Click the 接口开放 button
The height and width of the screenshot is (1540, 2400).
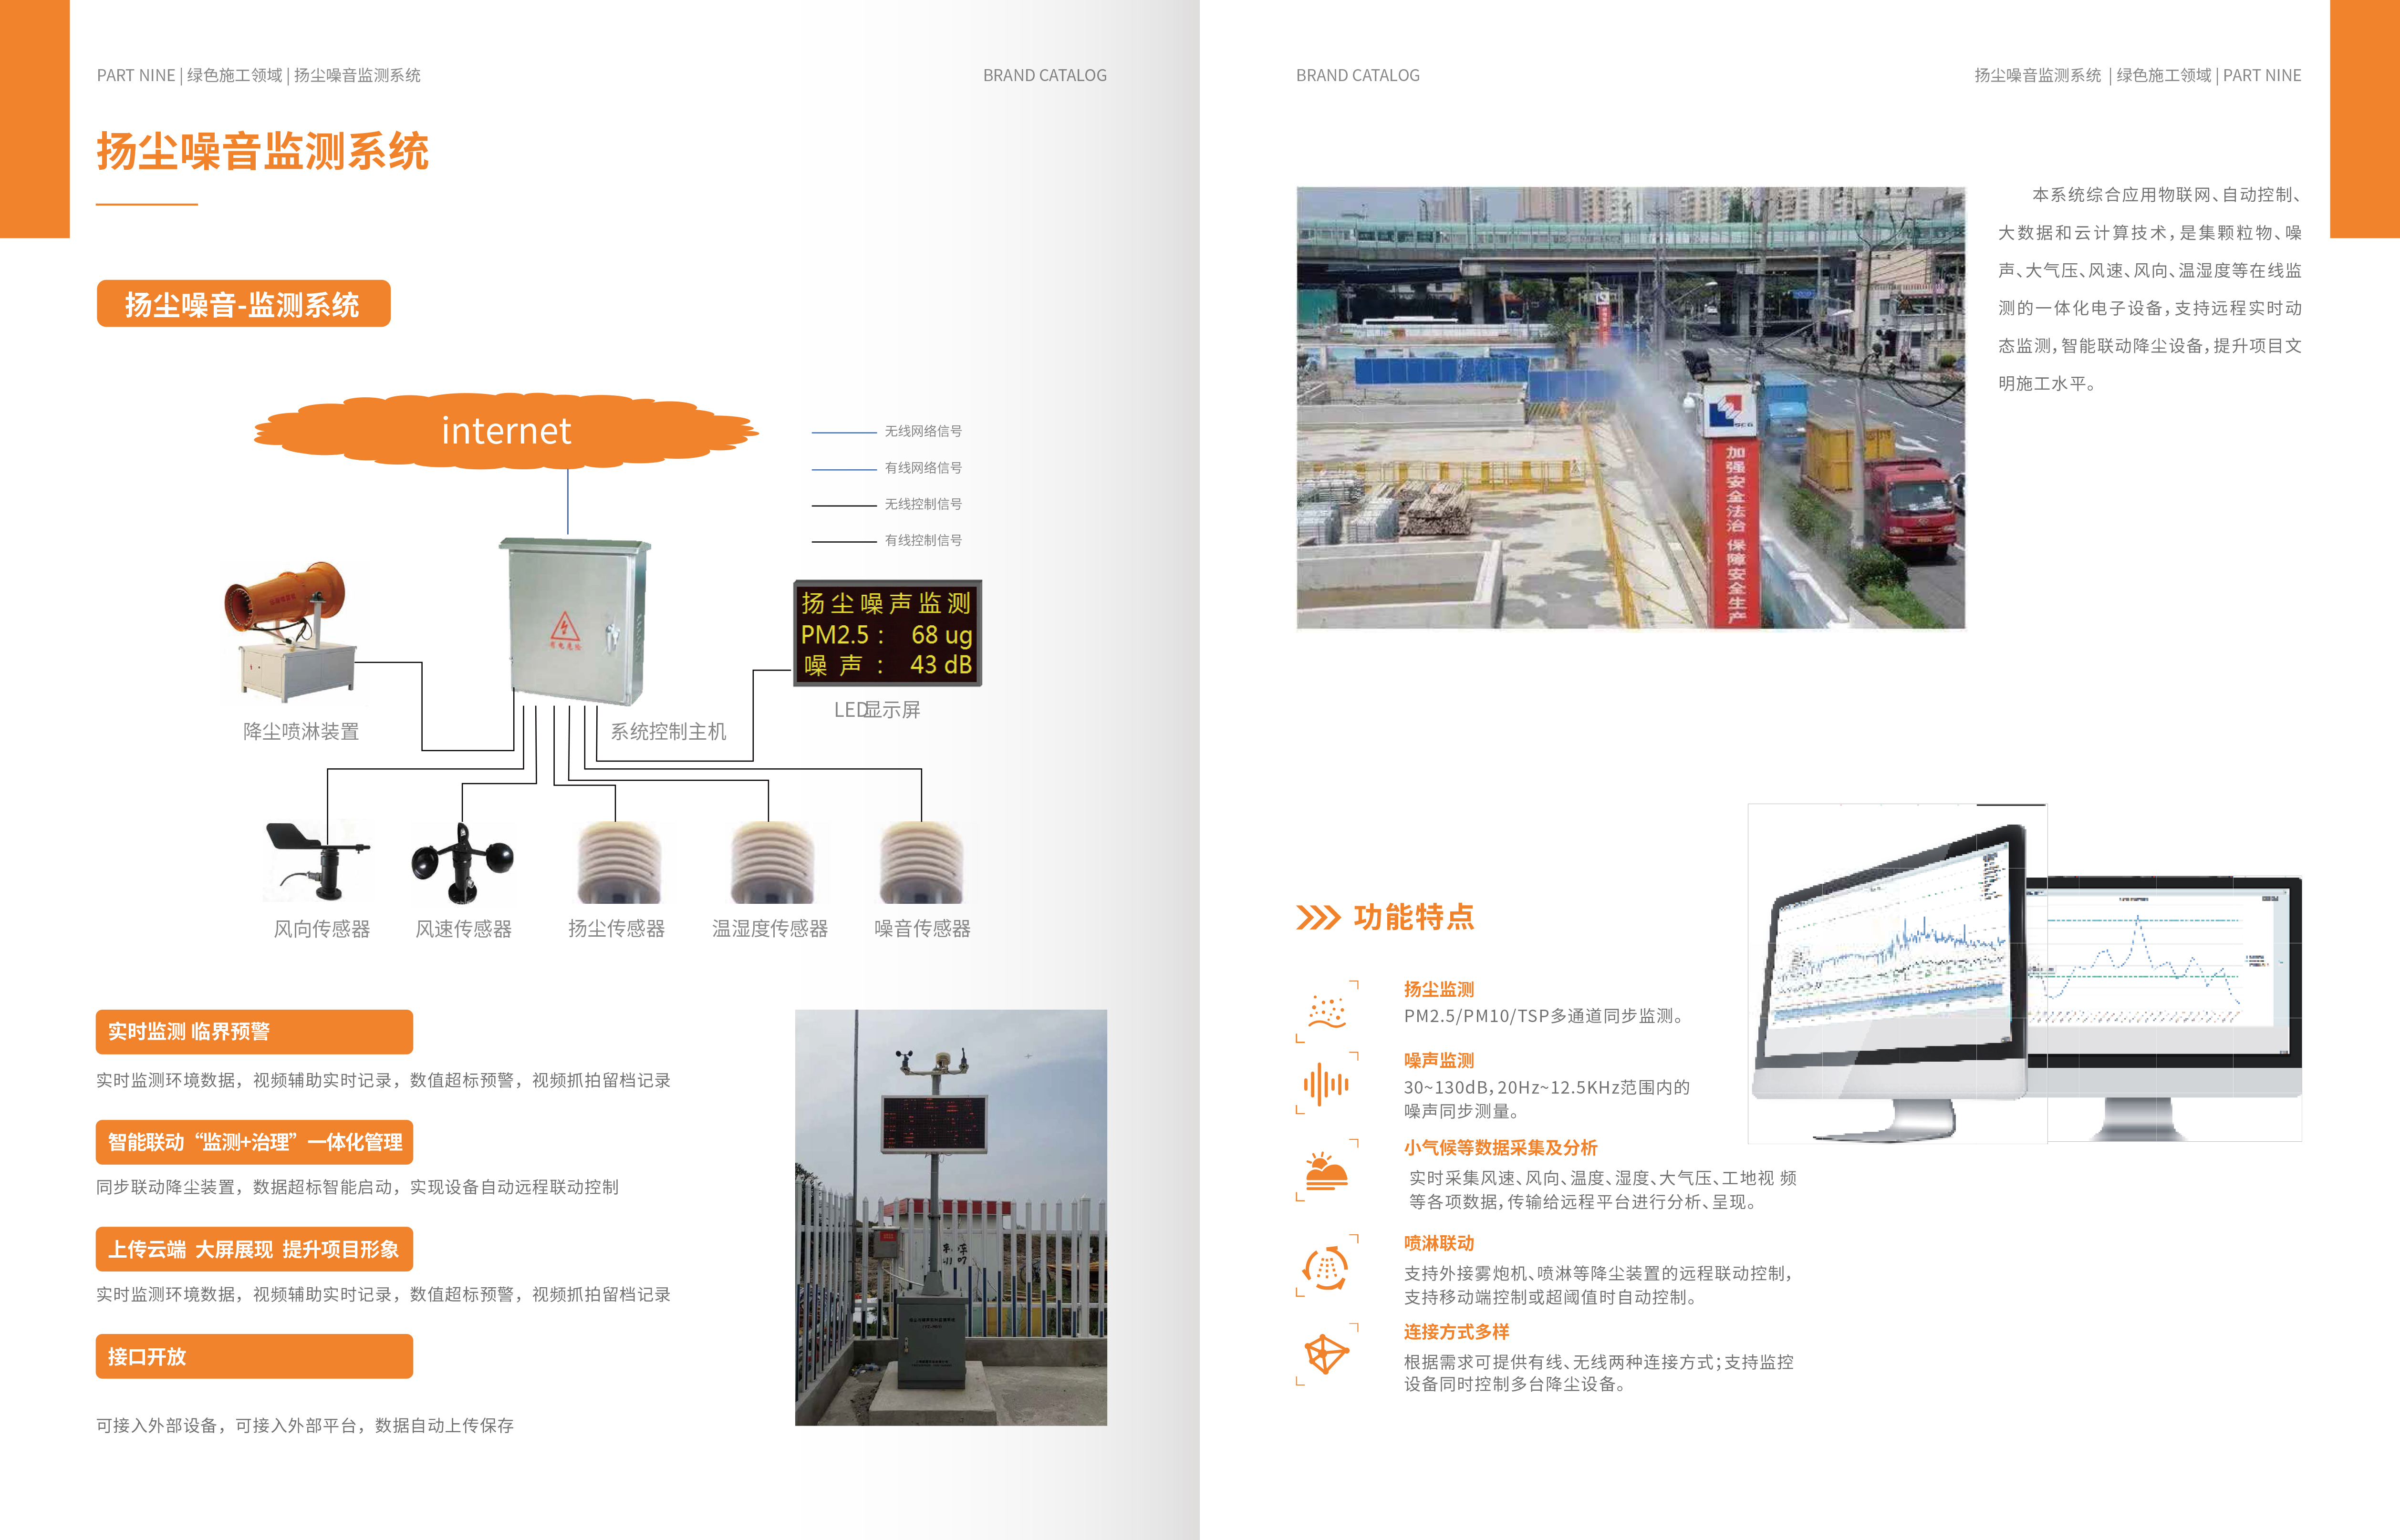tap(255, 1358)
